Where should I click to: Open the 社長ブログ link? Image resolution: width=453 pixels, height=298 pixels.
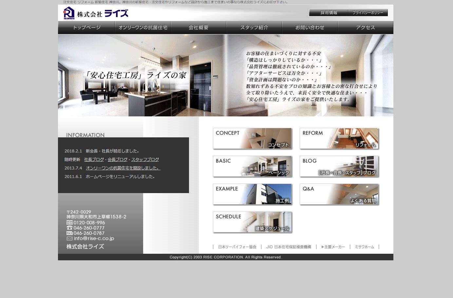94,159
